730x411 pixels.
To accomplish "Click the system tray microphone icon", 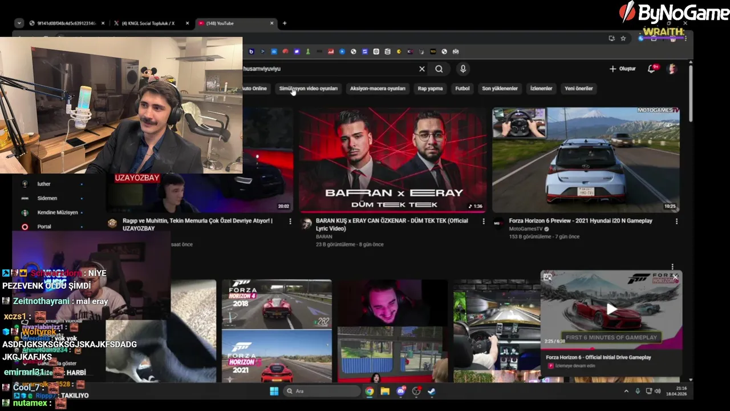I will pos(638,391).
